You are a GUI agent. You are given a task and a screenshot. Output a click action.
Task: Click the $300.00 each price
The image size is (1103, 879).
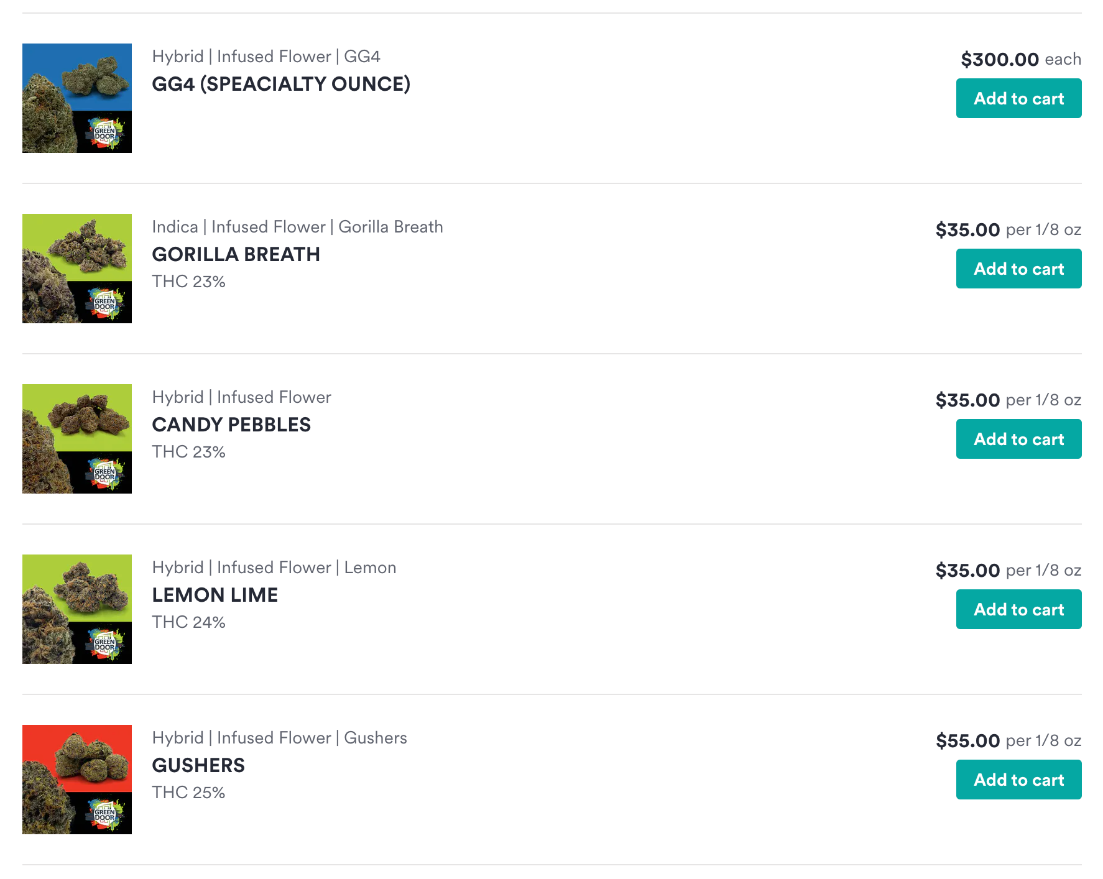[x=1020, y=60]
